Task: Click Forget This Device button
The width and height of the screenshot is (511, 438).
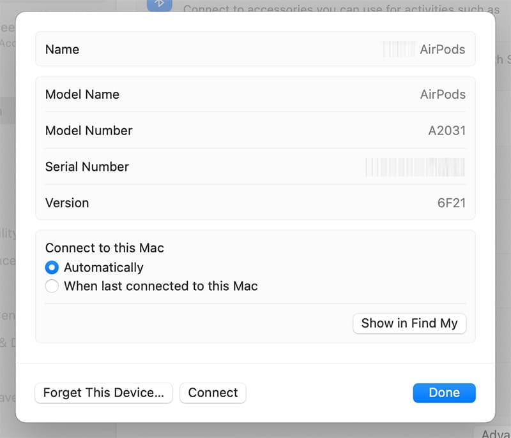Action: pyautogui.click(x=103, y=393)
